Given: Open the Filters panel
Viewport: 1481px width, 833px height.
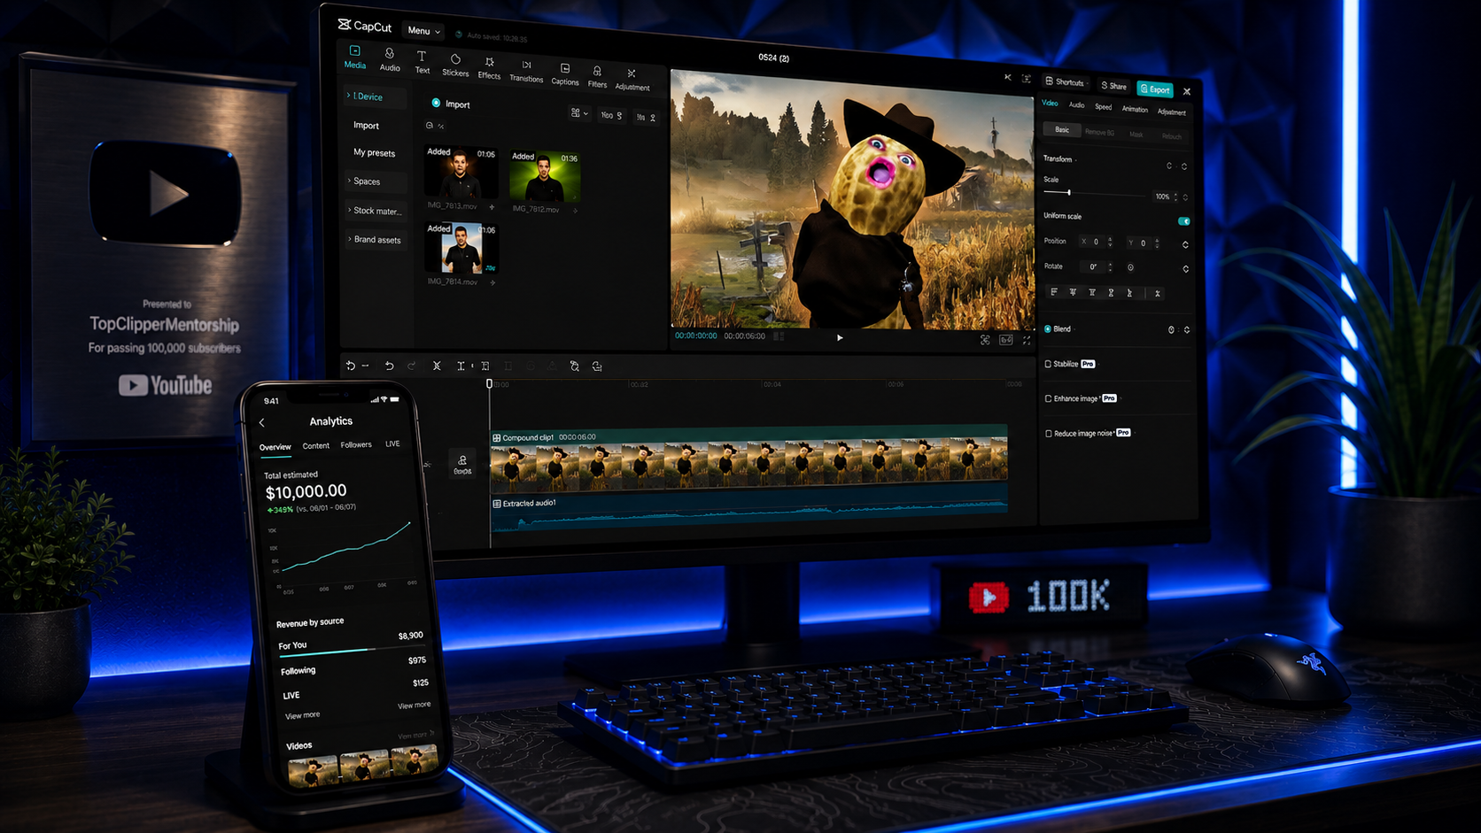Looking at the screenshot, I should pos(597,77).
